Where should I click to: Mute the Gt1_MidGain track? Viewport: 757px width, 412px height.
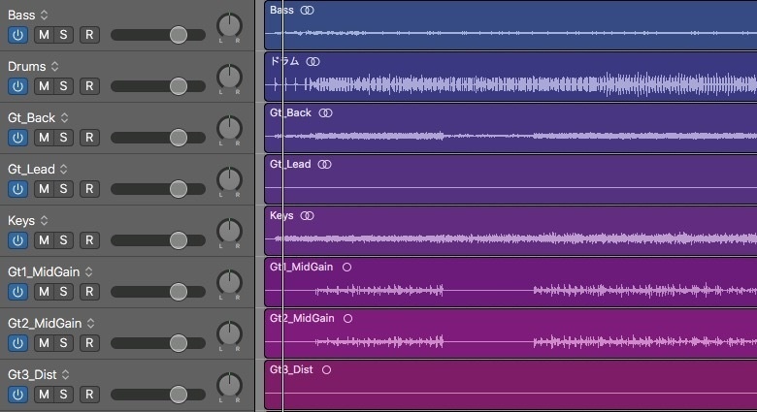pos(44,292)
